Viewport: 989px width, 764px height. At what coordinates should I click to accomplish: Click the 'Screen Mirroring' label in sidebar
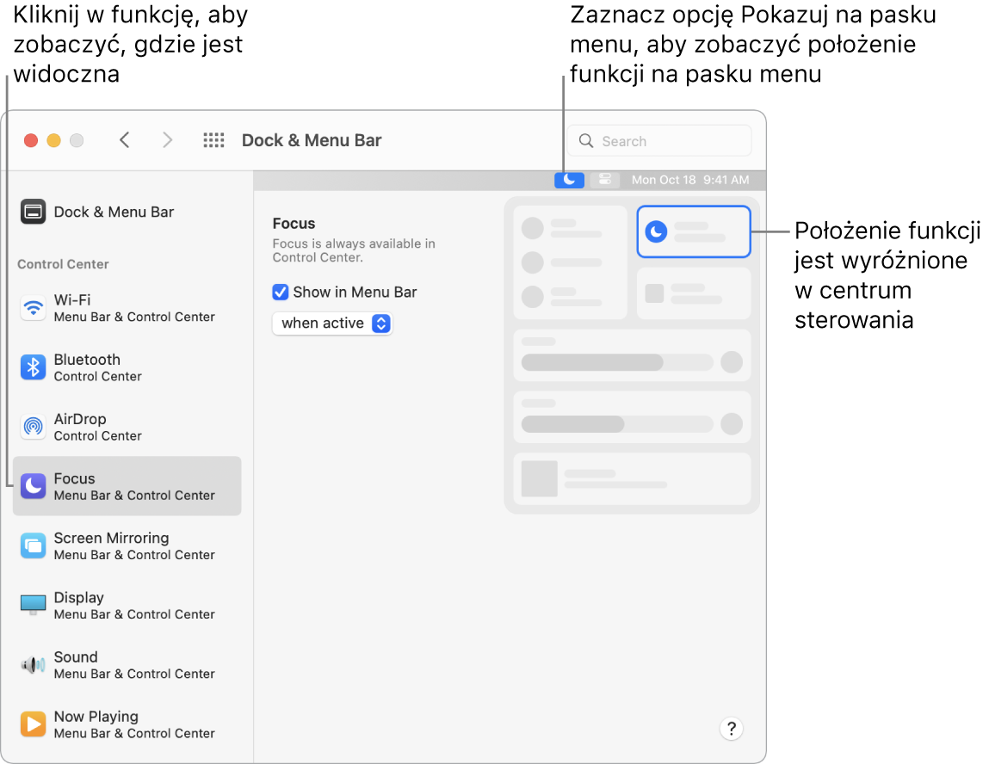(112, 538)
